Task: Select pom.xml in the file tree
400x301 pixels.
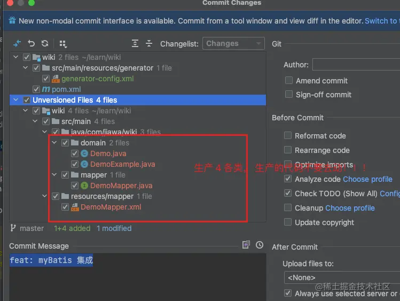Action: [66, 89]
